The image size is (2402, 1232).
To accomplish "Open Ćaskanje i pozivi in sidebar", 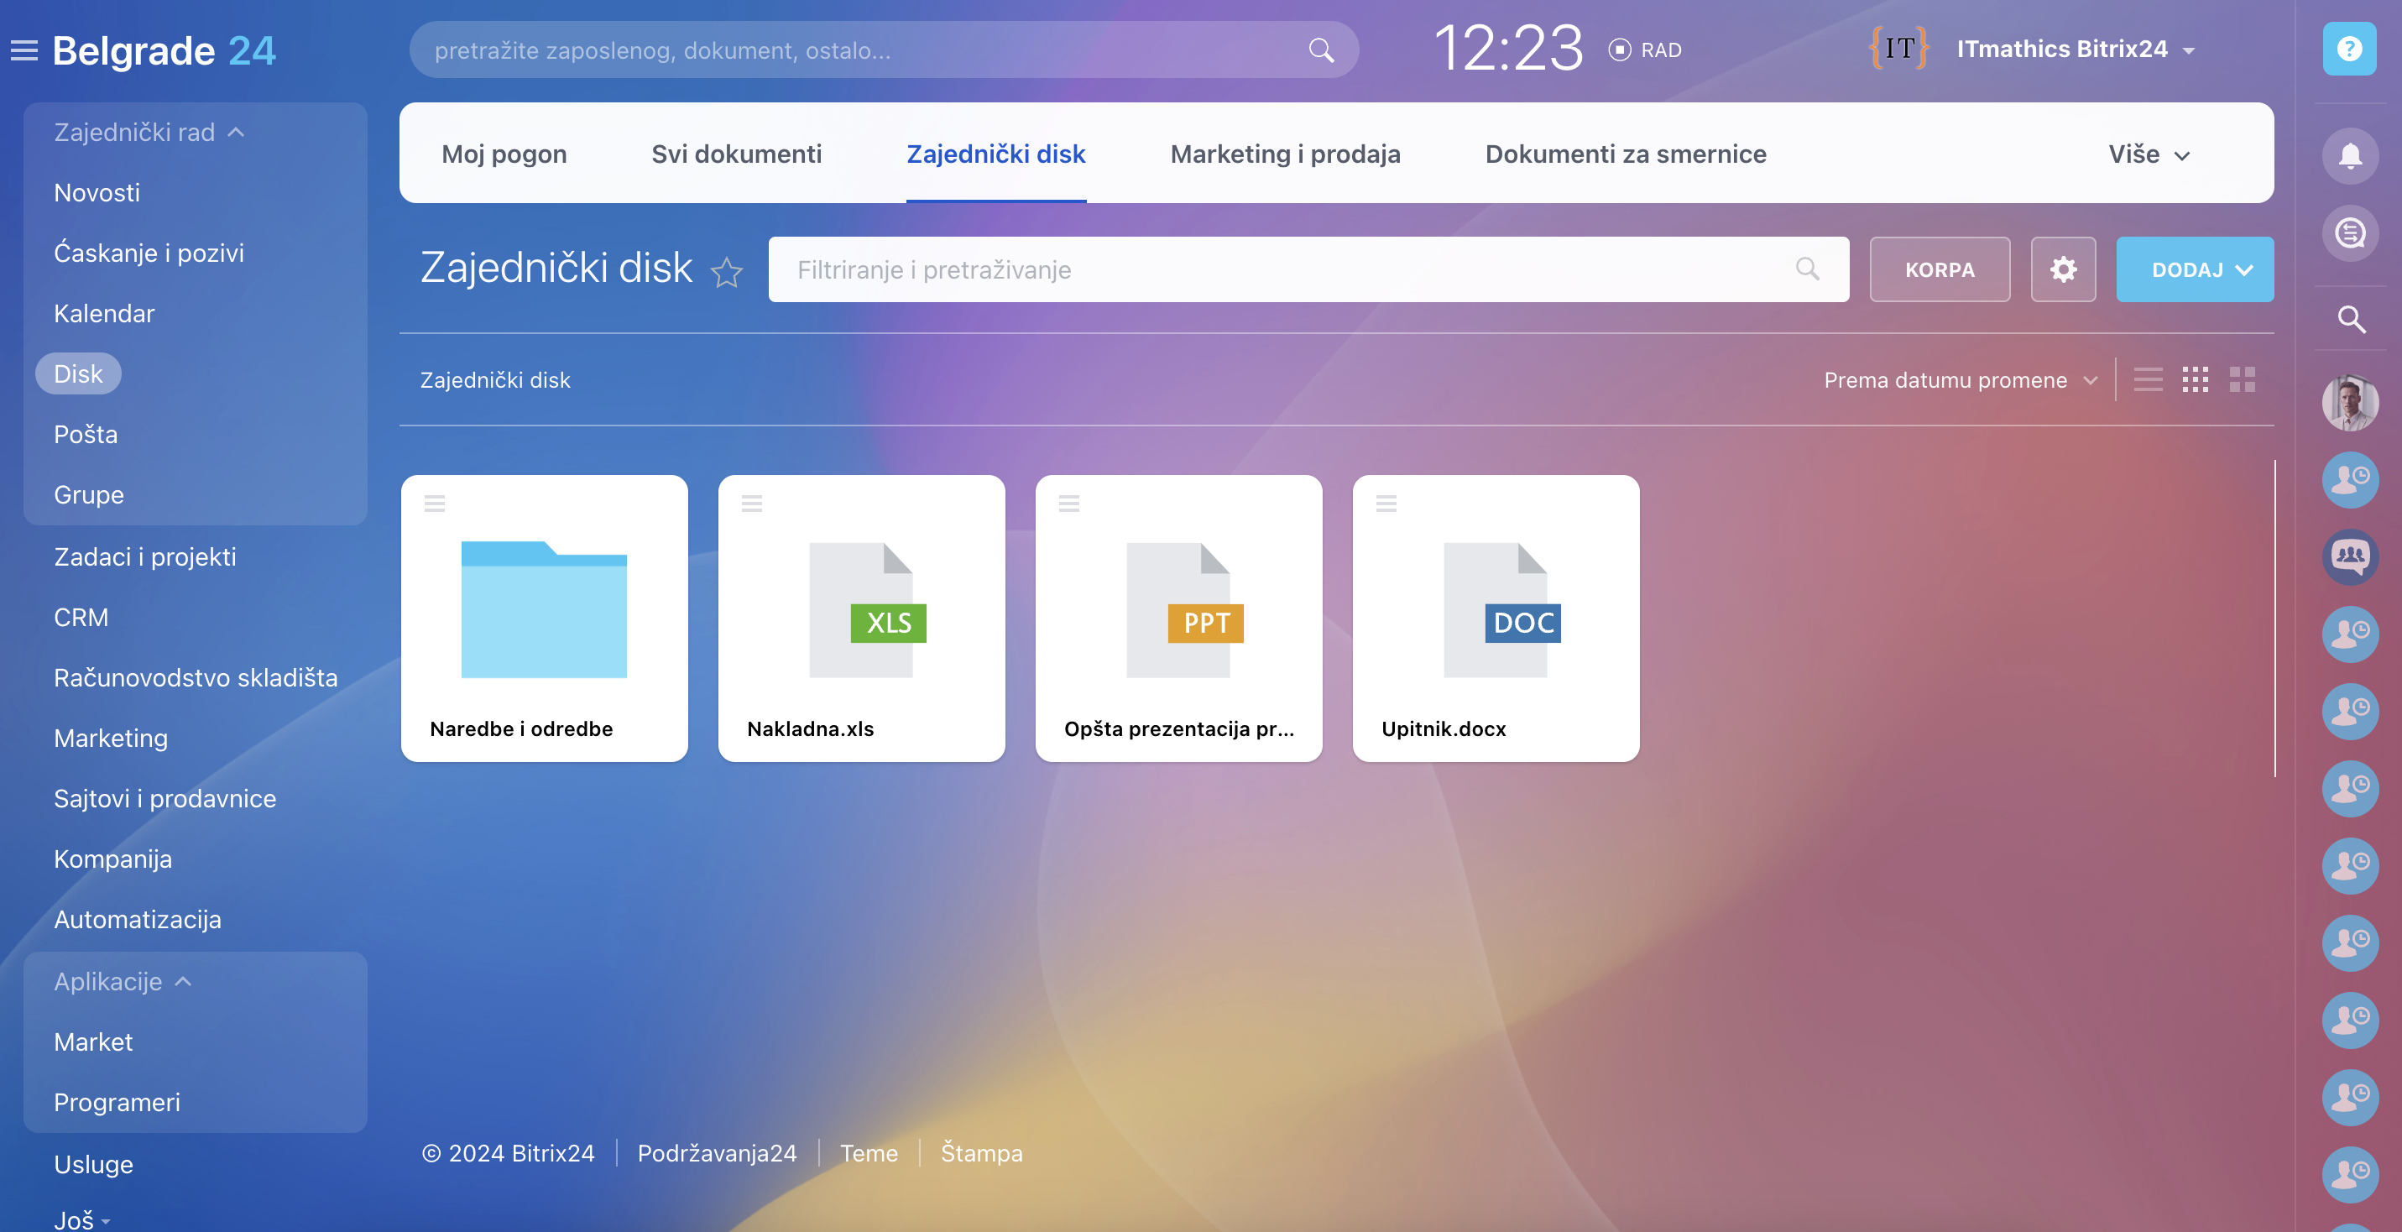I will click(149, 253).
